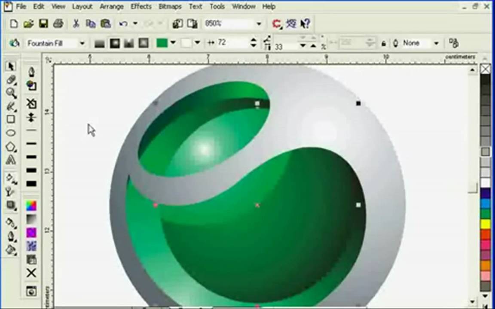The width and height of the screenshot is (495, 309).
Task: Open the Bitmaps menu
Action: point(170,6)
